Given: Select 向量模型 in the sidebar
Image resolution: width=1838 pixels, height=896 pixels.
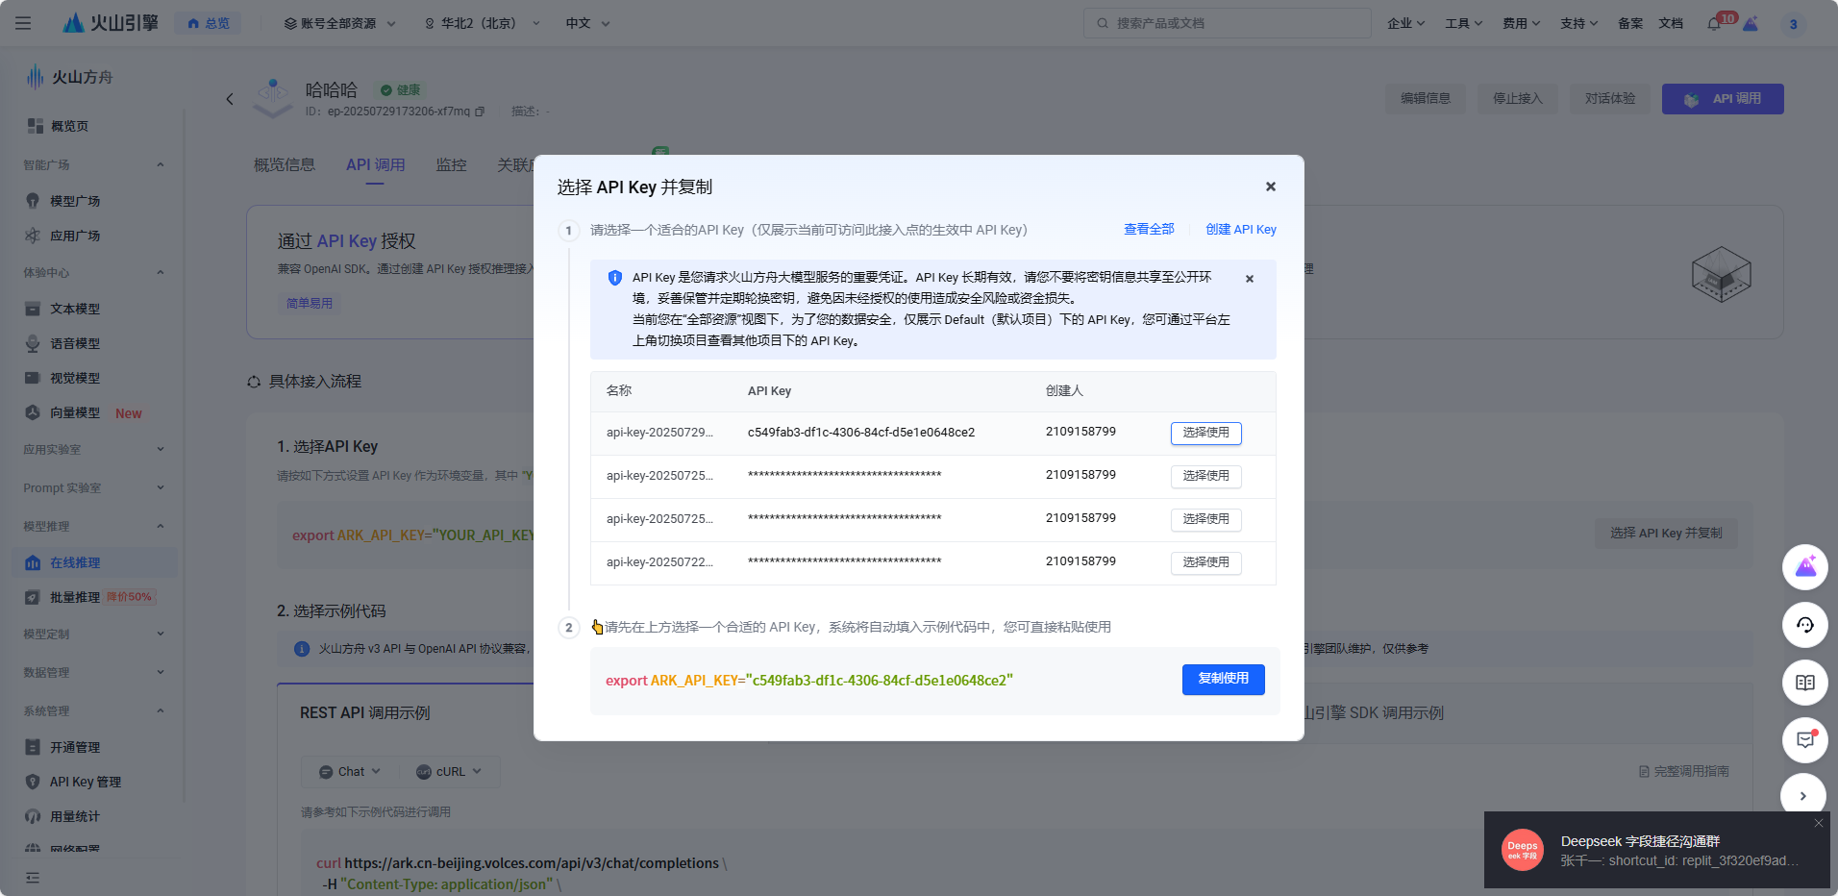Looking at the screenshot, I should [x=75, y=412].
